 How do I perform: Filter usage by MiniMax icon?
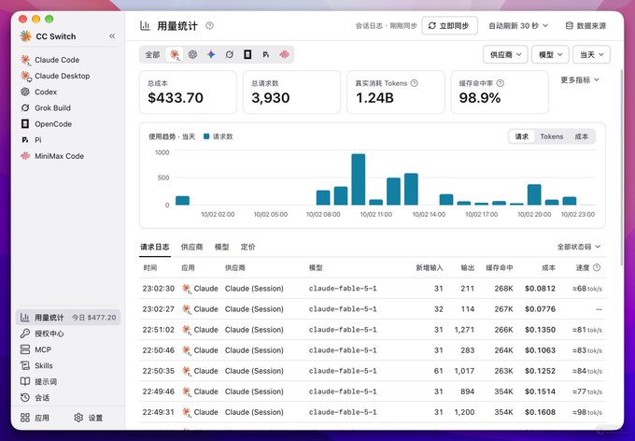tap(284, 54)
